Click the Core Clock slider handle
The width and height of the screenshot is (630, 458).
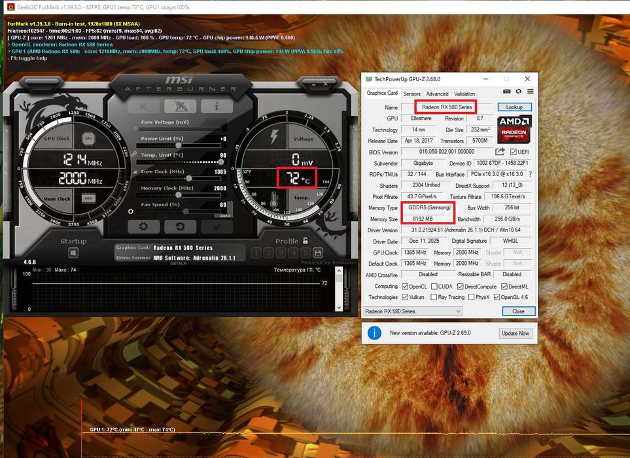pyautogui.click(x=189, y=179)
